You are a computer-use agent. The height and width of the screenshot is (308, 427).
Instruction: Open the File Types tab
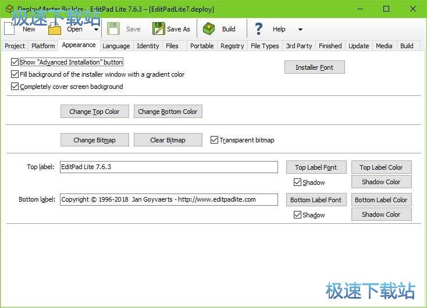(x=265, y=46)
